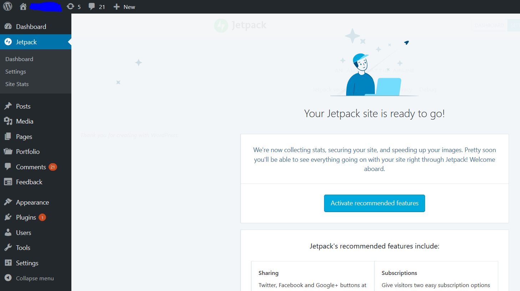Click the faded Dashboard tab at top right

click(489, 25)
